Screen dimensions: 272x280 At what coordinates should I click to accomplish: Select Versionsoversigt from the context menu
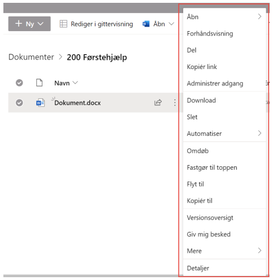click(224, 218)
